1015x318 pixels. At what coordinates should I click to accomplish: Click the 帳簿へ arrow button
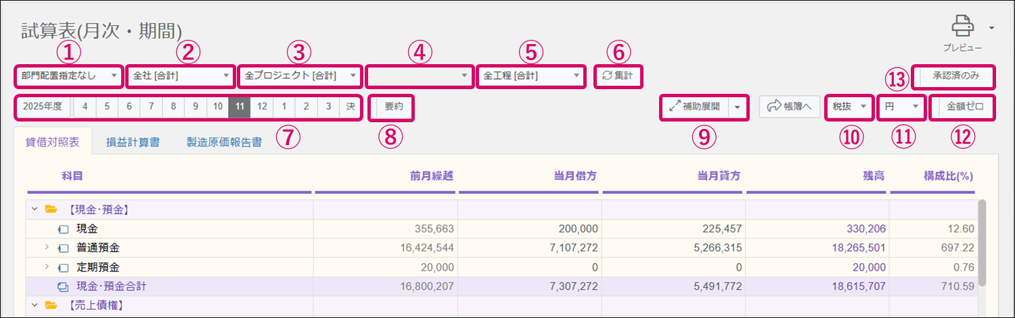pyautogui.click(x=790, y=107)
